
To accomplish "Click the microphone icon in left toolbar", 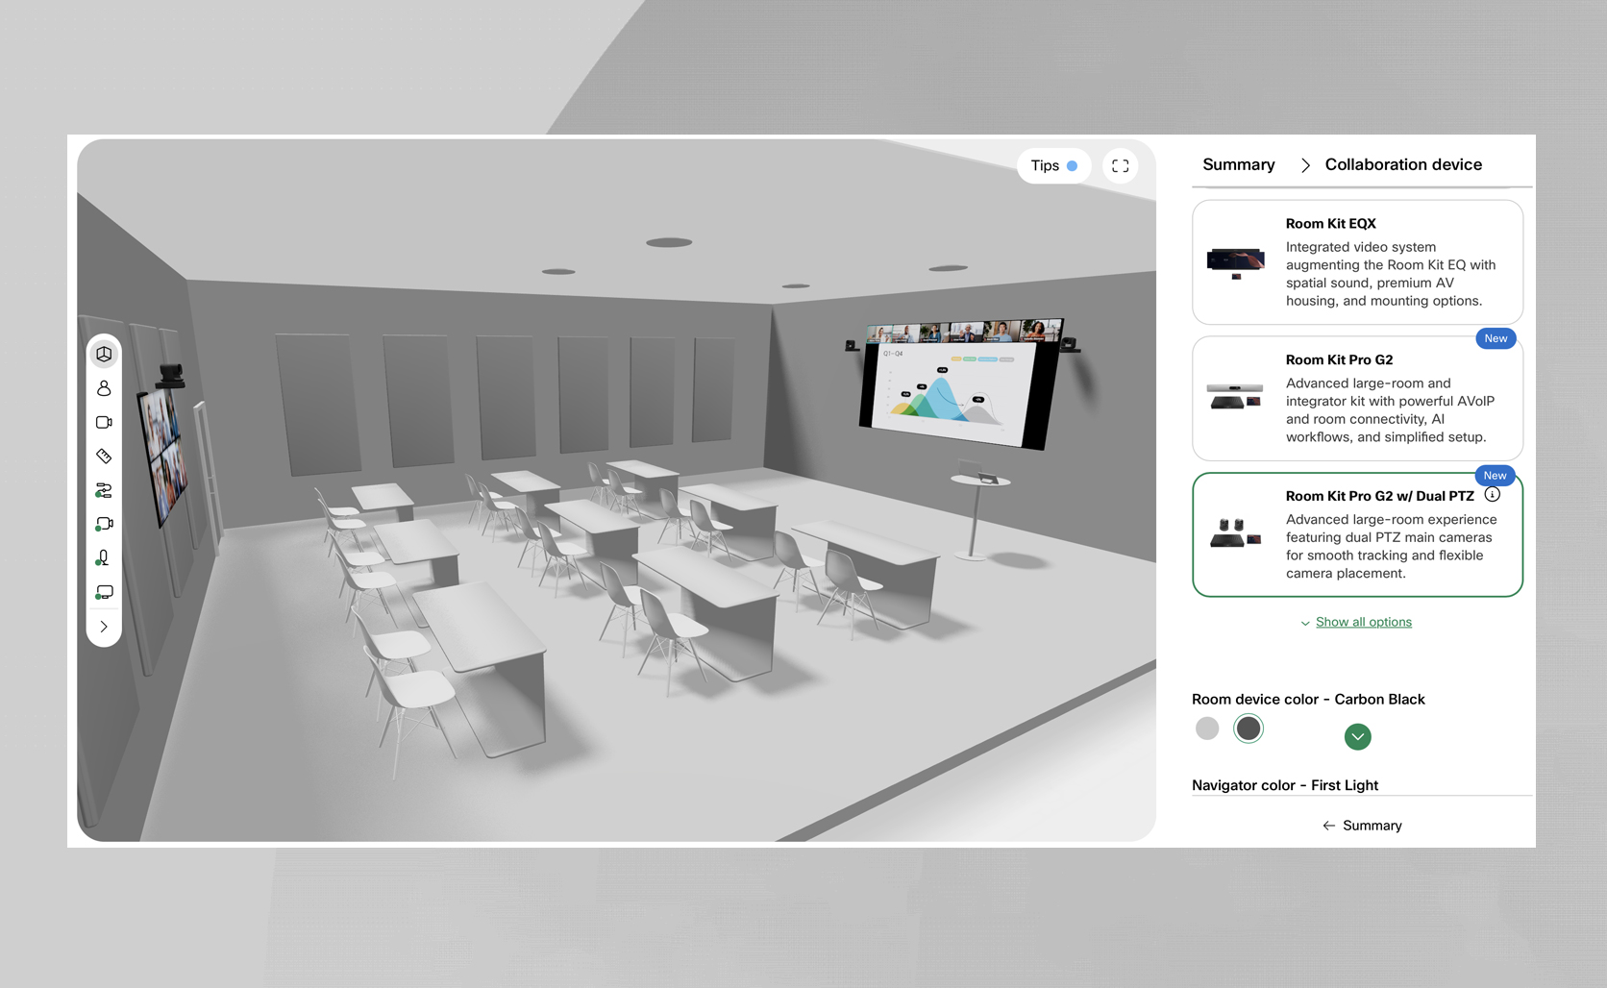I will [x=104, y=558].
